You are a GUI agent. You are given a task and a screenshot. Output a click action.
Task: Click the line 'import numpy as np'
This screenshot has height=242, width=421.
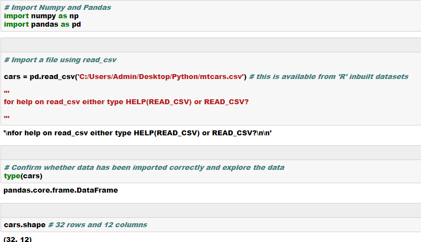(x=41, y=16)
